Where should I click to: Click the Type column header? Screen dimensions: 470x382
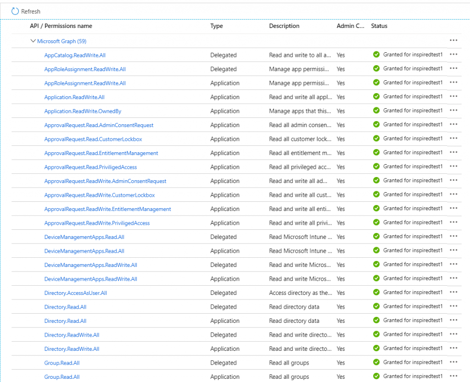pos(217,26)
